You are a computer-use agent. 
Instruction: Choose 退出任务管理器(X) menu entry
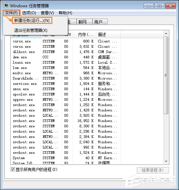pos(31,30)
